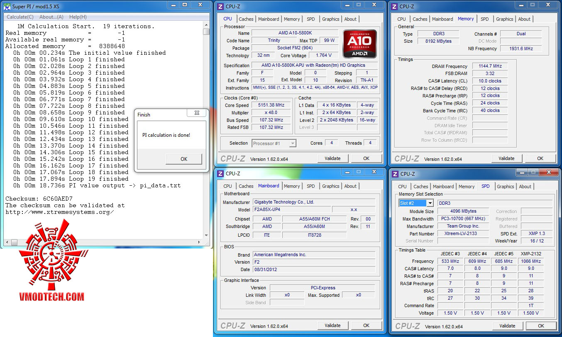Switch to Caches tab in the CPU-Z processor window
Image resolution: width=562 pixels, height=337 pixels.
[246, 19]
